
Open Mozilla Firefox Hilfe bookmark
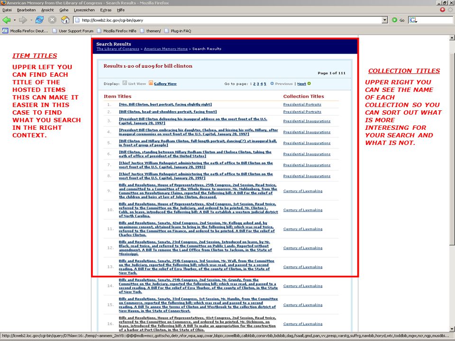tap(117, 31)
